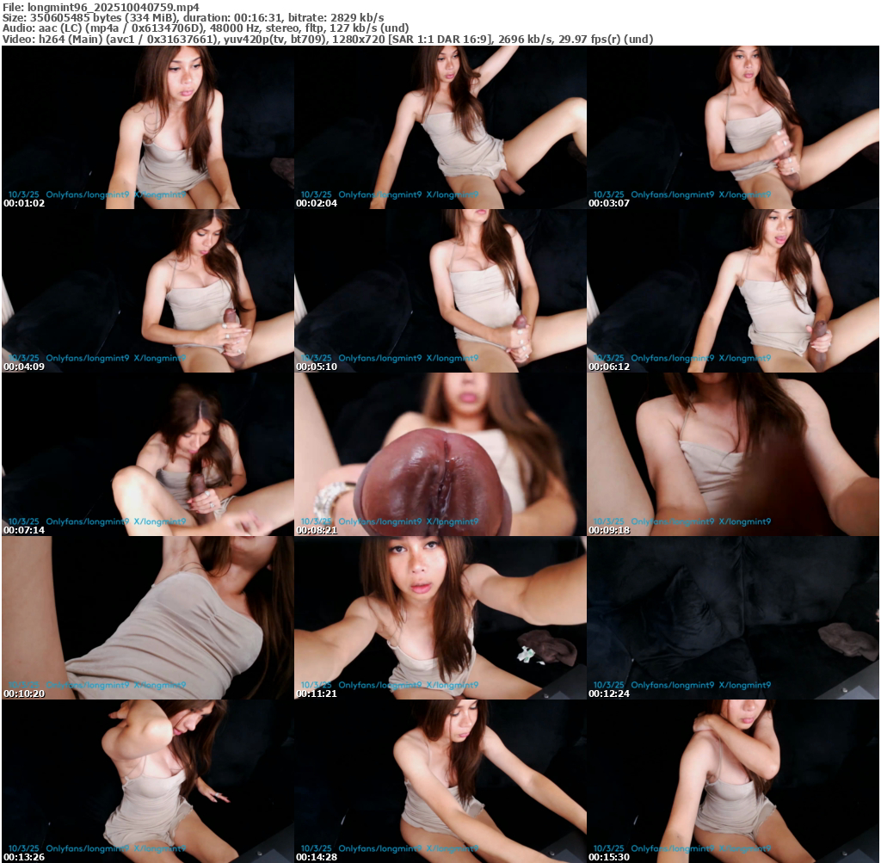881x863 pixels.
Task: Select the Video codec info line
Action: 327,39
